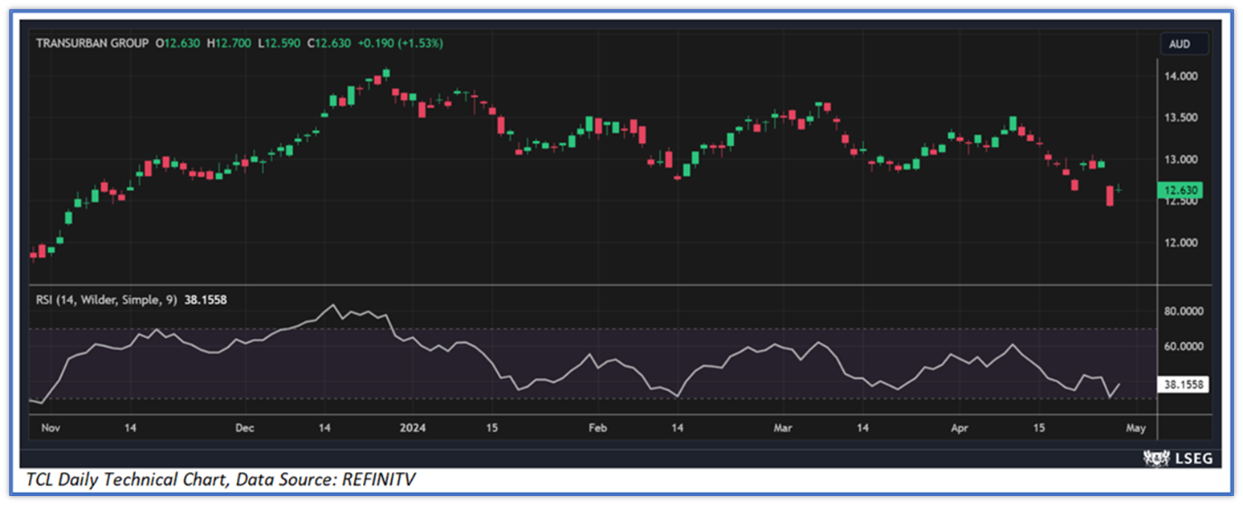Image resolution: width=1243 pixels, height=505 pixels.
Task: Click the large red candle near the chart's right end
Action: coord(1110,196)
